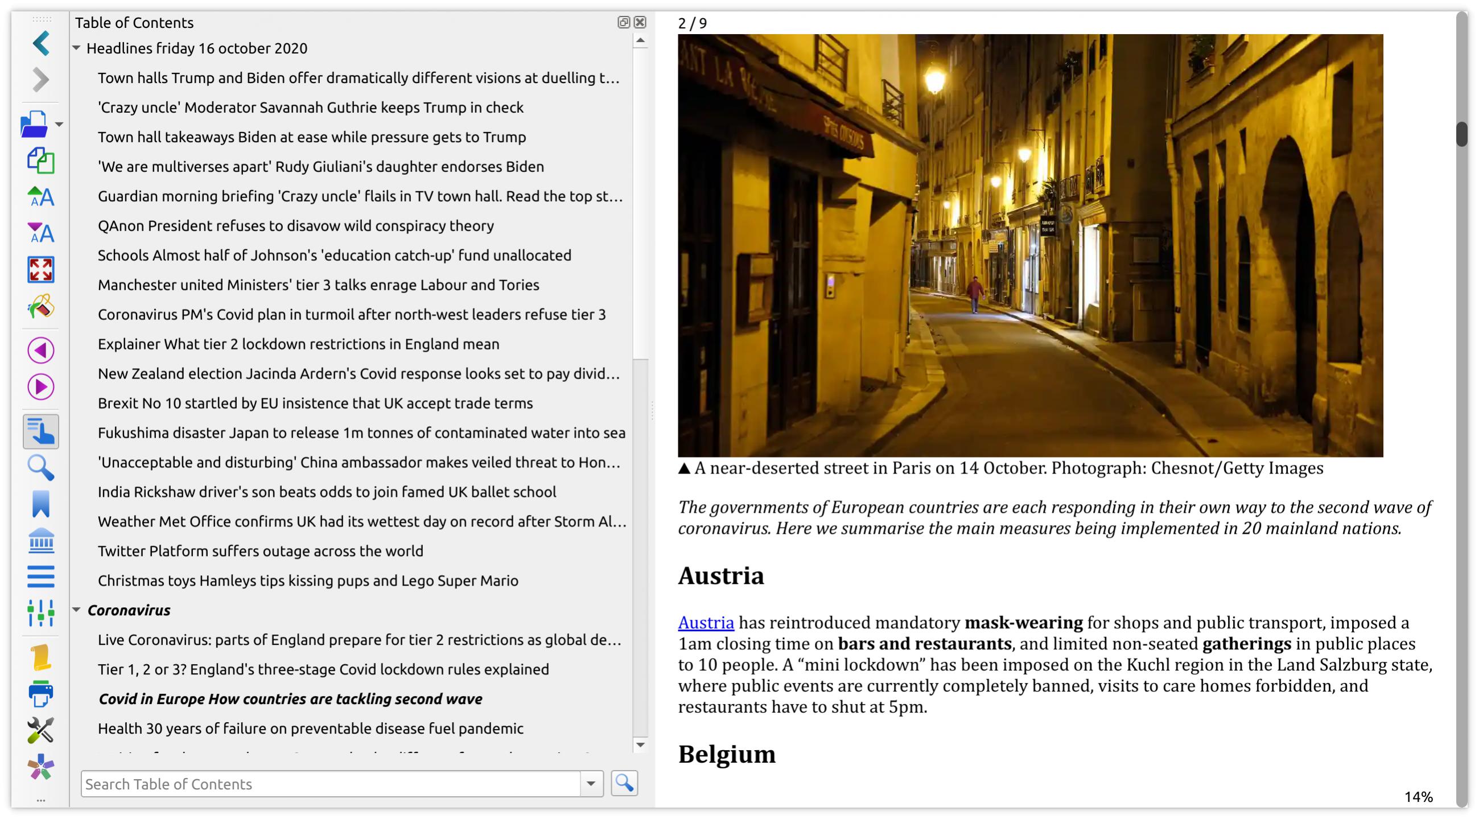Open 'Crazy uncle' Moderator Savannah Guthrie entry
This screenshot has height=819, width=1479.
point(311,108)
